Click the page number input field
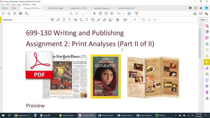 pyautogui.click(x=83, y=14)
